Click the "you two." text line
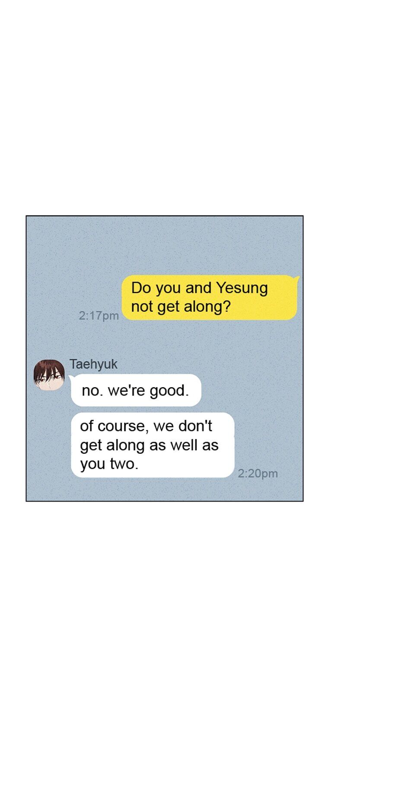Image resolution: width=406 pixels, height=810 pixels. [x=109, y=464]
